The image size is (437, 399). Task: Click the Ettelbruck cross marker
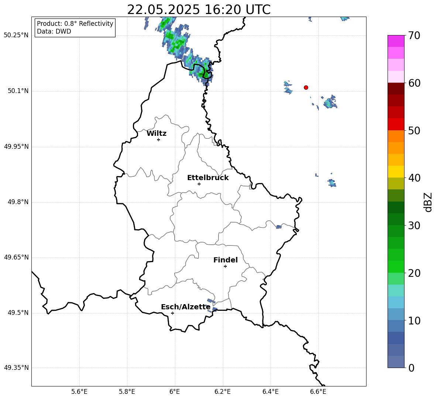[199, 184]
